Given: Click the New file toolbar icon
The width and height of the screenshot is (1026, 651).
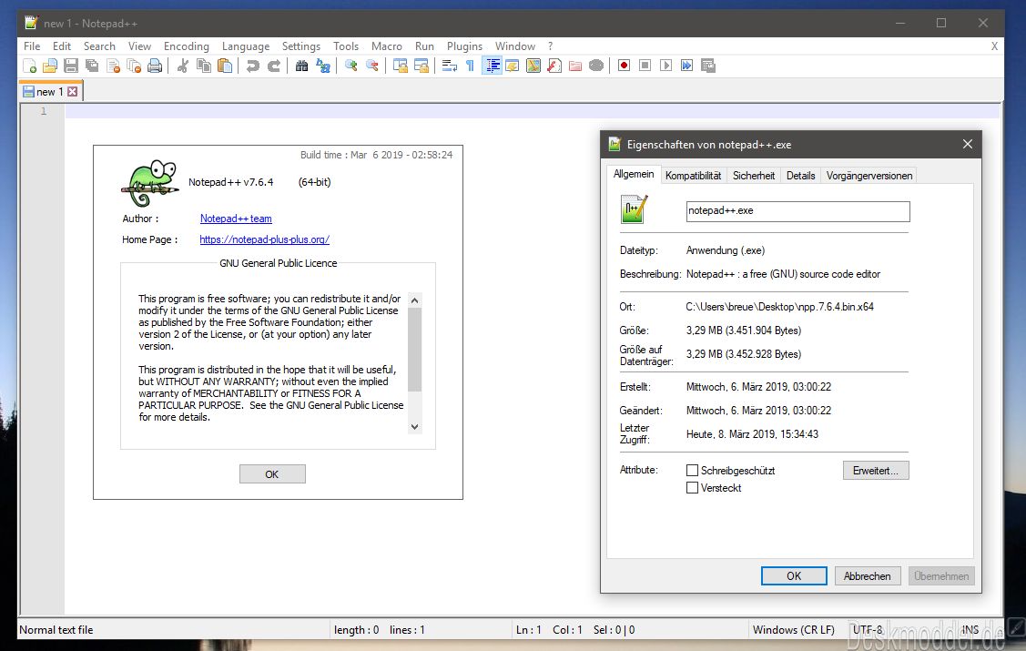Looking at the screenshot, I should click(29, 66).
